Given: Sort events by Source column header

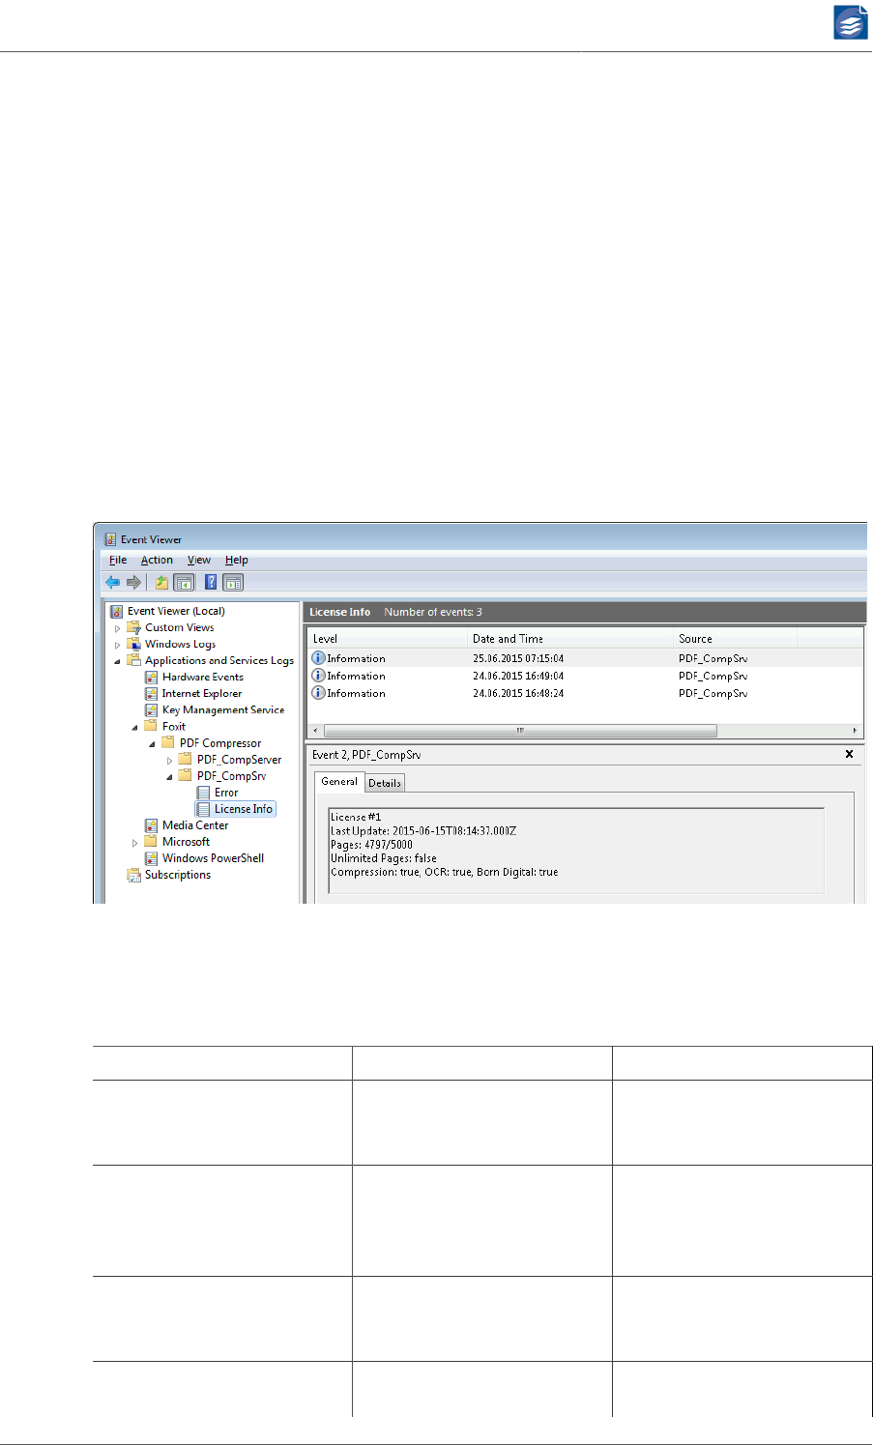Looking at the screenshot, I should (x=735, y=639).
